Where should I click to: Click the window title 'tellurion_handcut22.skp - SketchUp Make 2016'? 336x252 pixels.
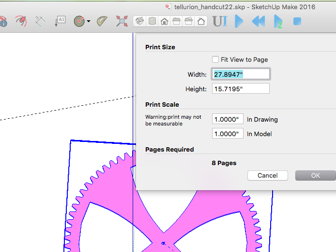pos(244,7)
